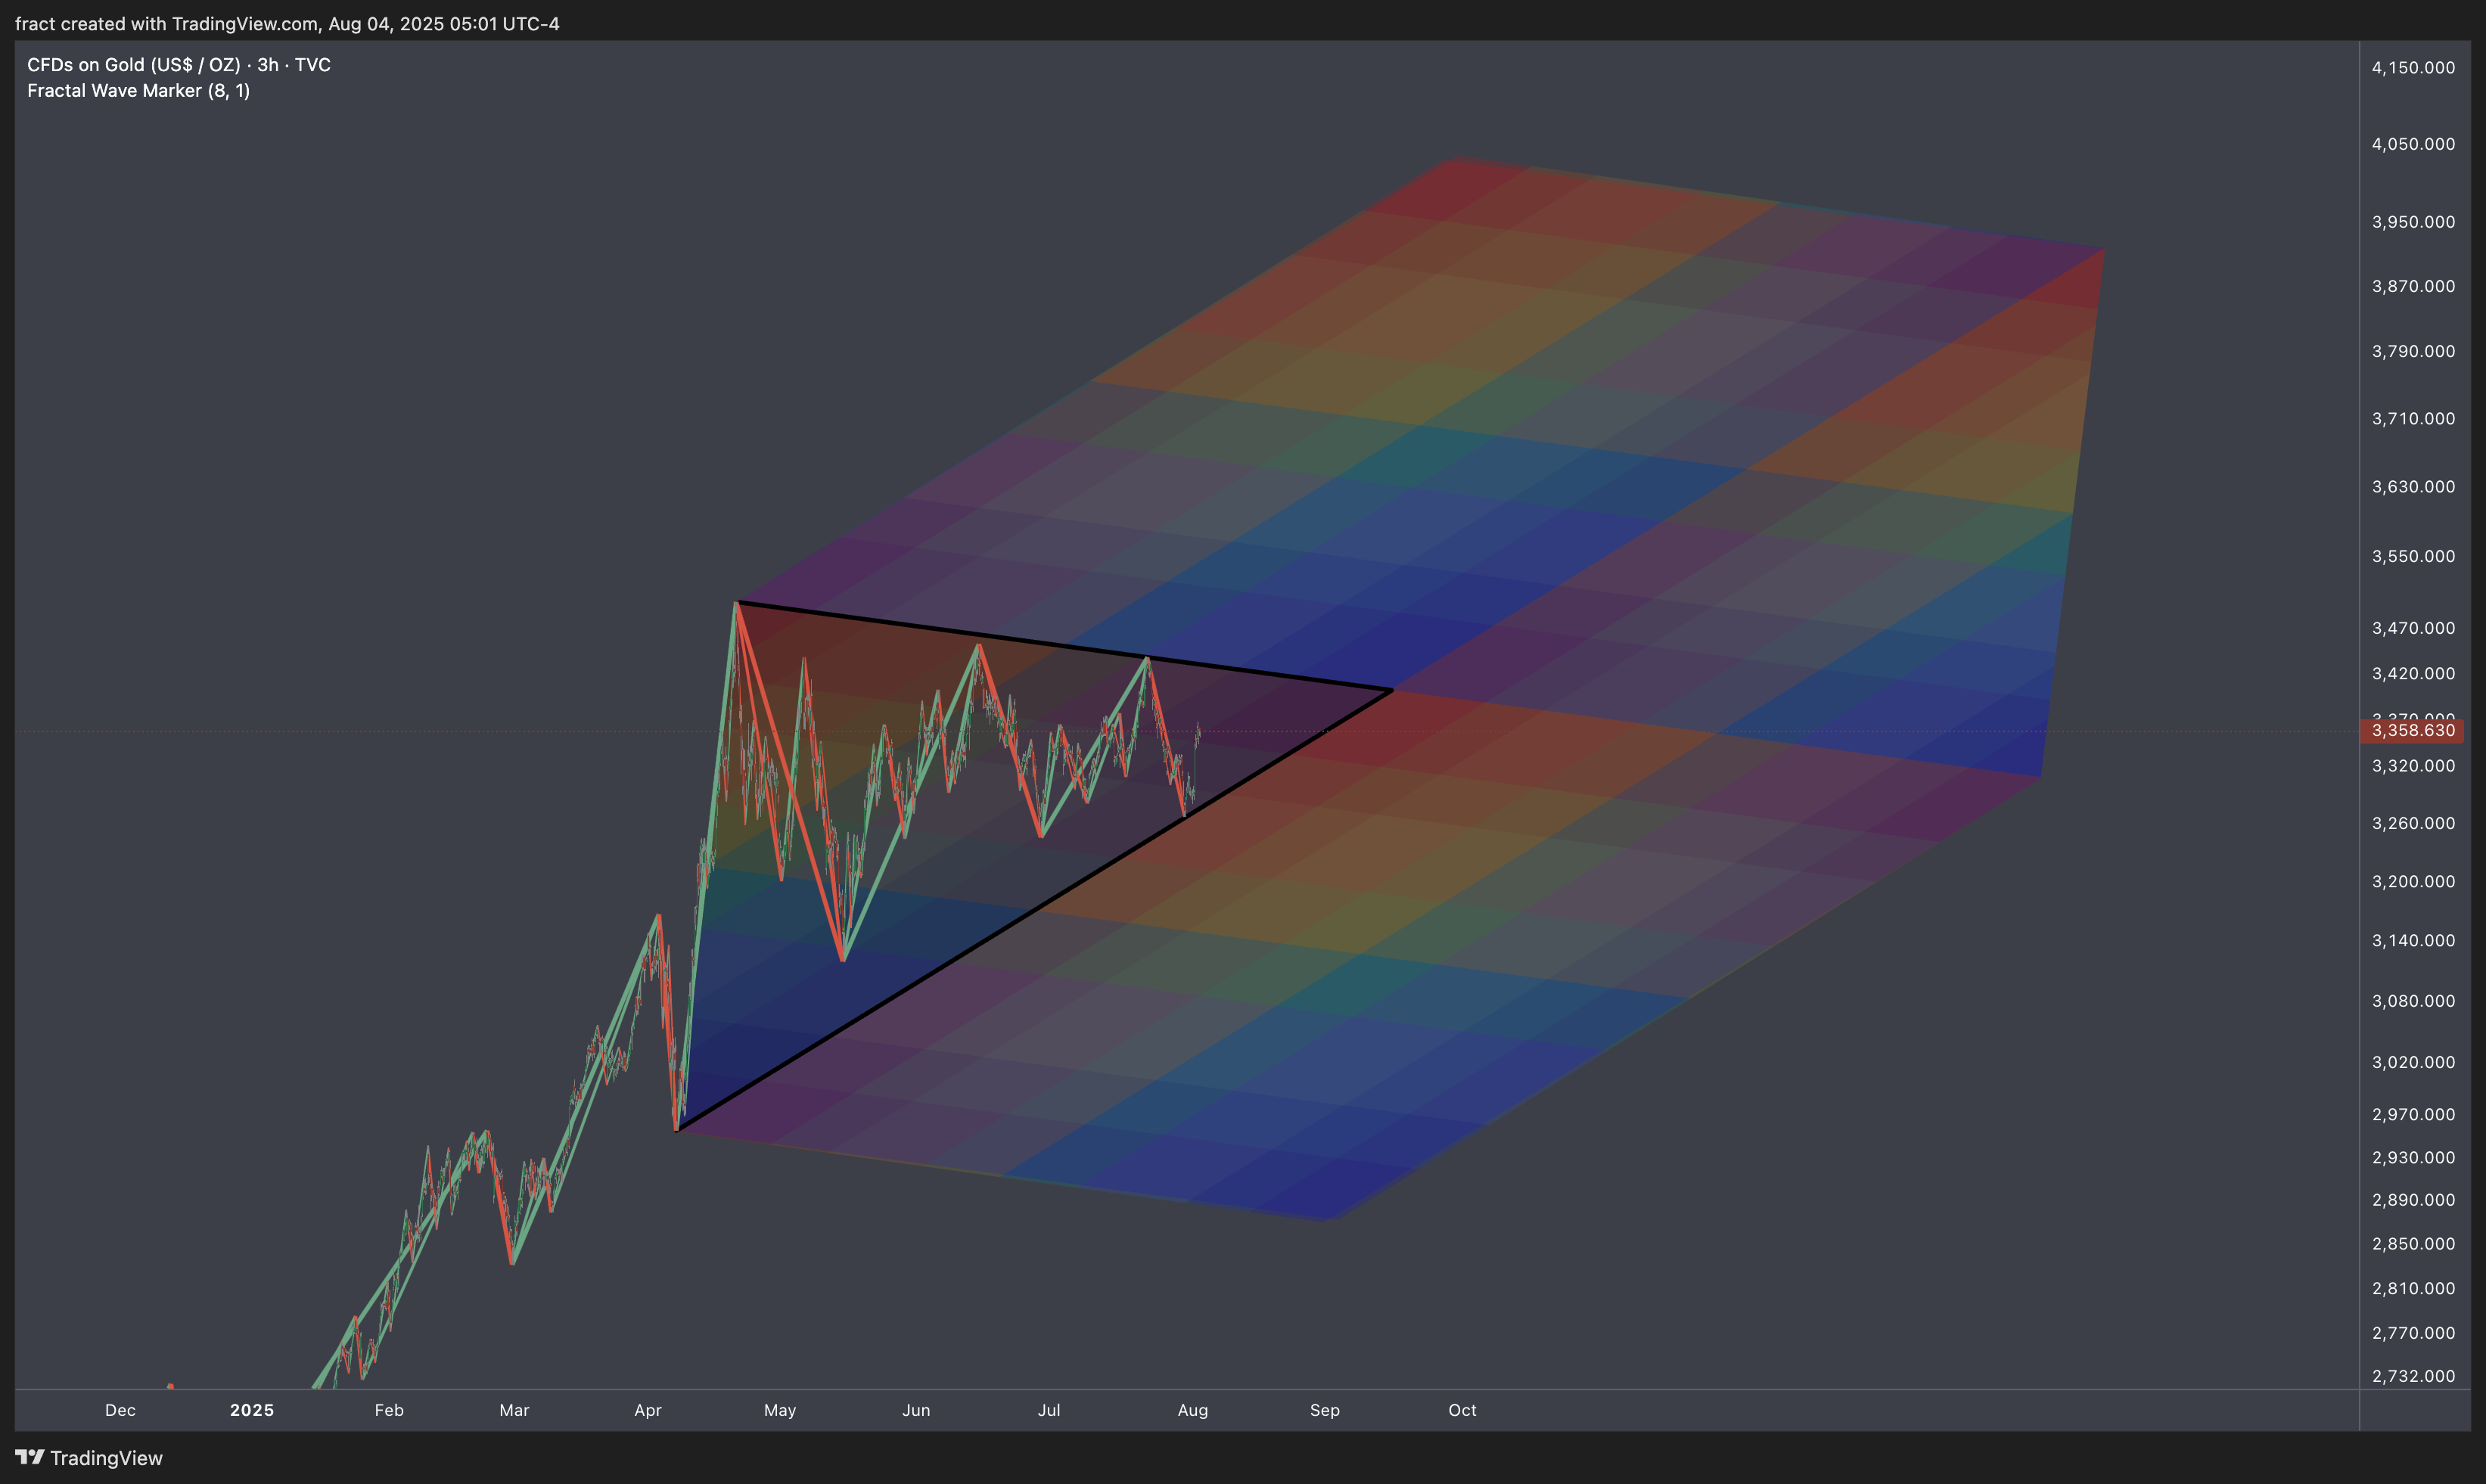Click the 3,140.000 price axis label
Viewport: 2486px width, 1484px height.
(x=2413, y=941)
